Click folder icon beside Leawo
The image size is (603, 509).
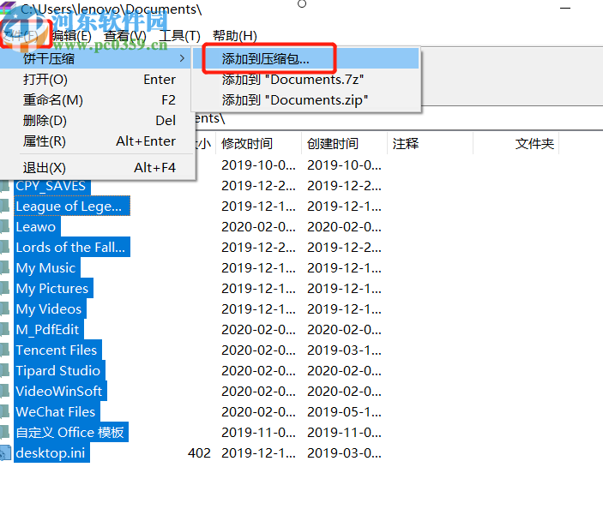5,226
